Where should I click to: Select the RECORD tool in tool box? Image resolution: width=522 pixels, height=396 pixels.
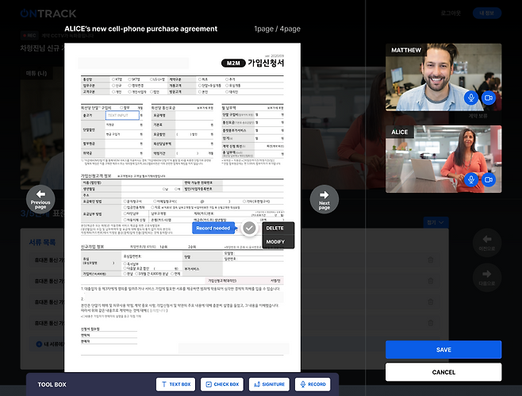tap(313, 384)
